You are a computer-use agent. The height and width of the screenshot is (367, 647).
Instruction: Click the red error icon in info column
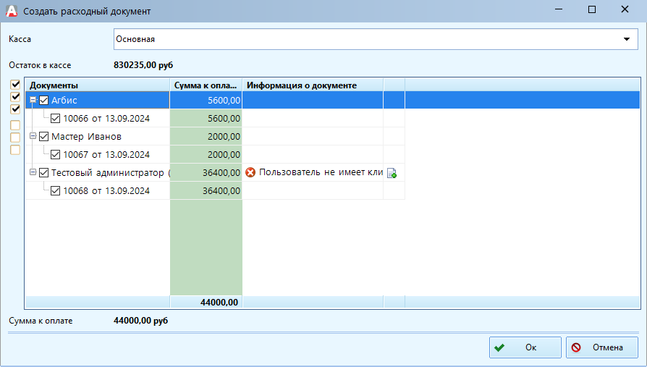pyautogui.click(x=250, y=172)
